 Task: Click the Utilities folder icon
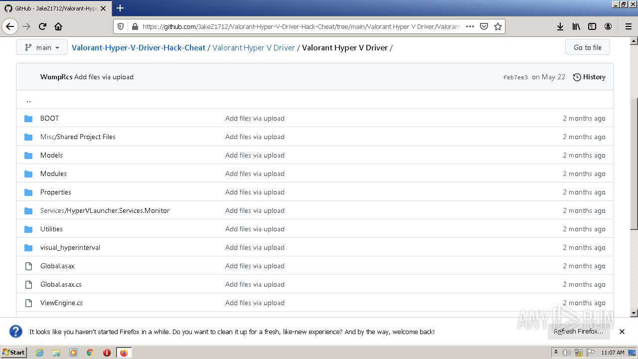28,229
